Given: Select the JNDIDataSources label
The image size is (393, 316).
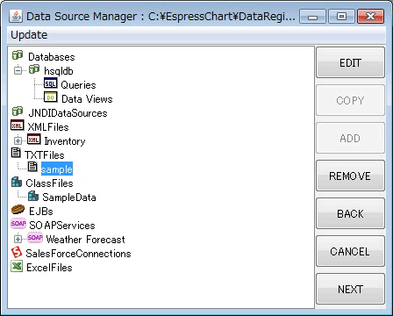Looking at the screenshot, I should pyautogui.click(x=68, y=113).
